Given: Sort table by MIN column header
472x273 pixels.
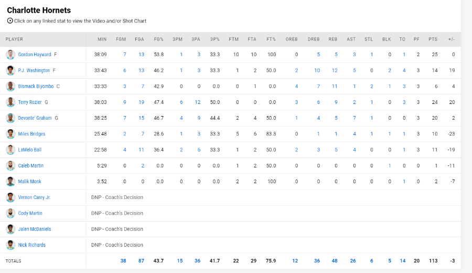Looking at the screenshot, I should (102, 39).
